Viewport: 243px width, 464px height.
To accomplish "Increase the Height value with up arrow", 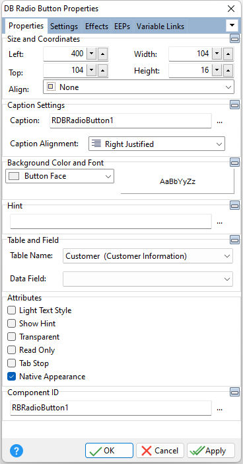I will click(x=228, y=70).
